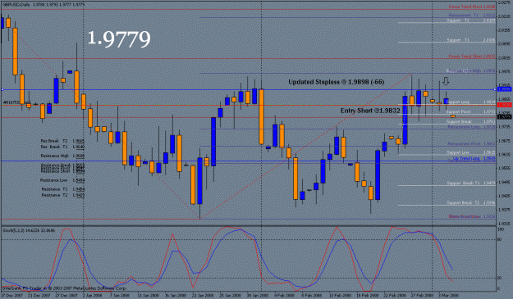
Task: Click the Stoch indicator label in the lower pane
Action: 29,230
